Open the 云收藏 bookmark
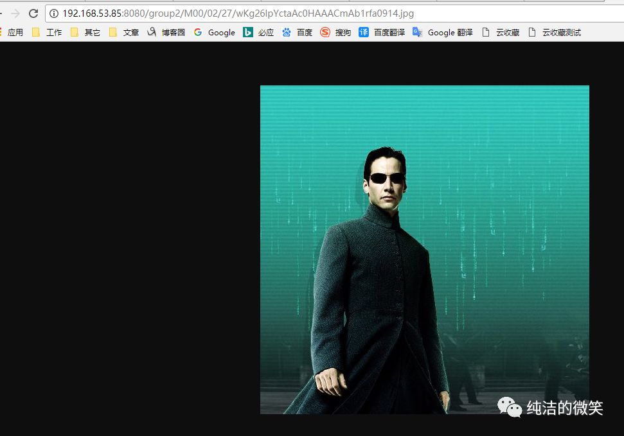624x436 pixels. 501,32
